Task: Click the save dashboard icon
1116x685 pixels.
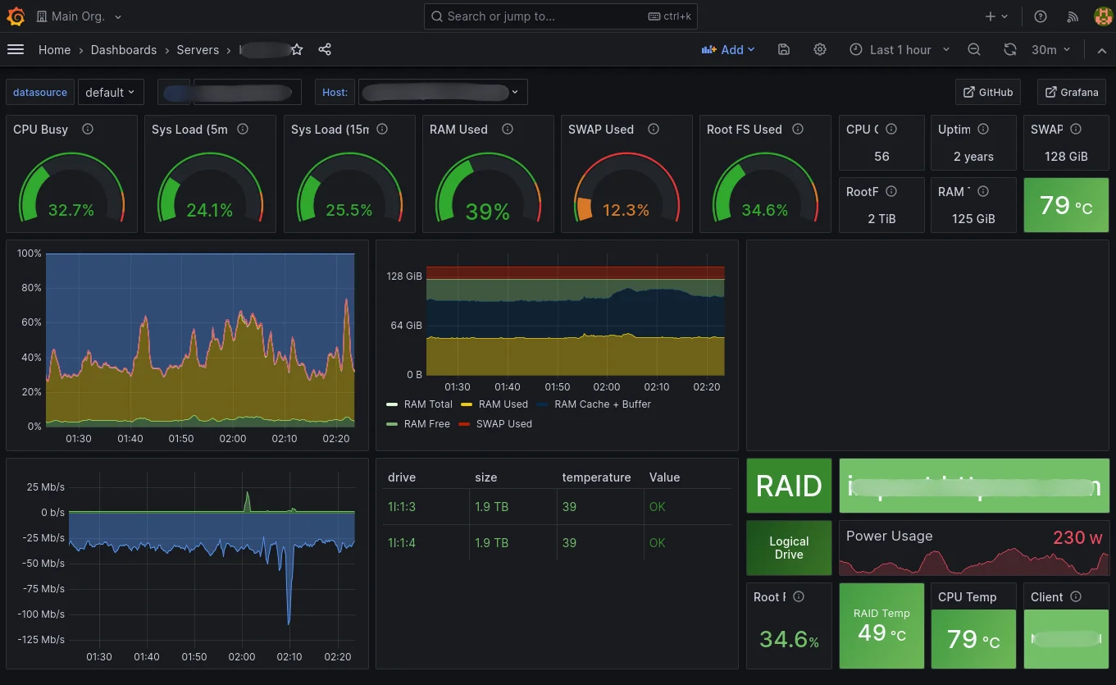Action: pyautogui.click(x=784, y=49)
